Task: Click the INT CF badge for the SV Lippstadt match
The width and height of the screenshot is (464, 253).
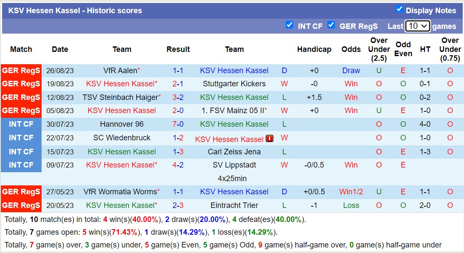Action: tap(21, 165)
